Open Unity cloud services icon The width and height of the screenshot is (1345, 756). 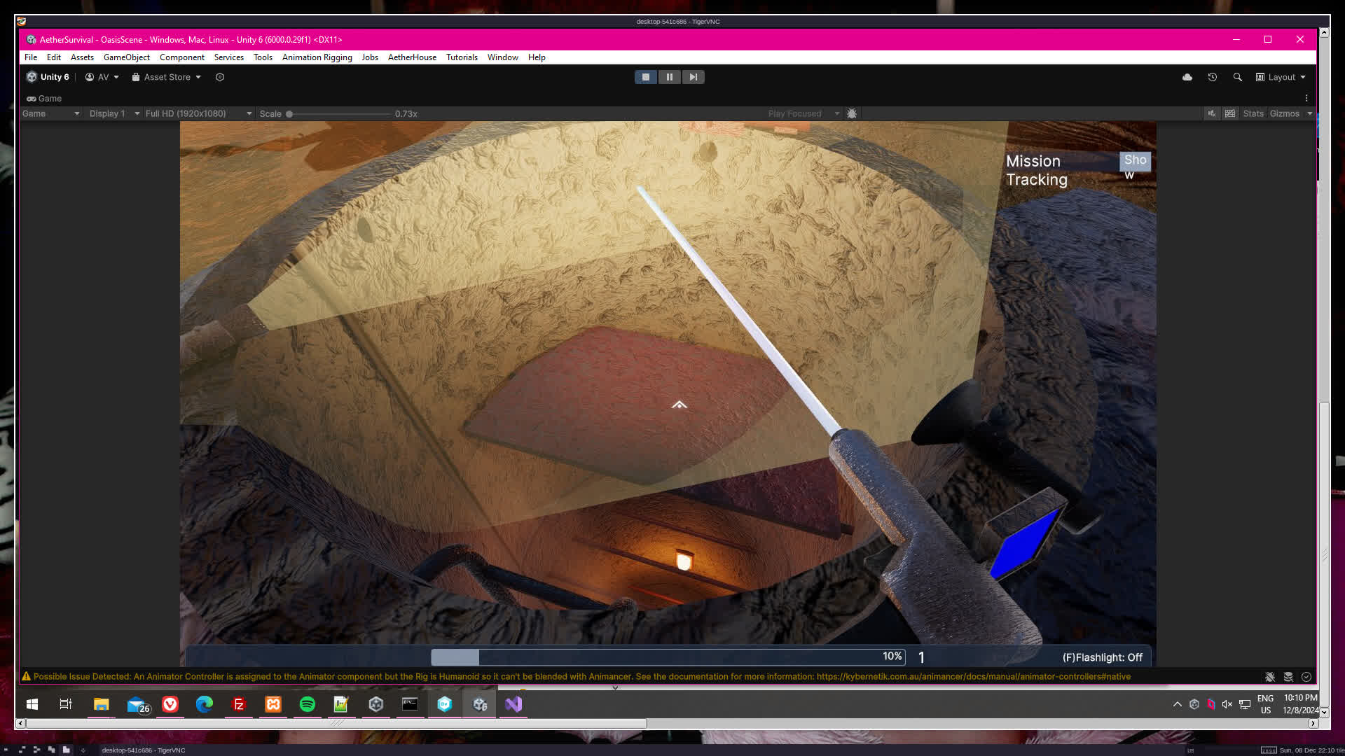[x=1187, y=77]
